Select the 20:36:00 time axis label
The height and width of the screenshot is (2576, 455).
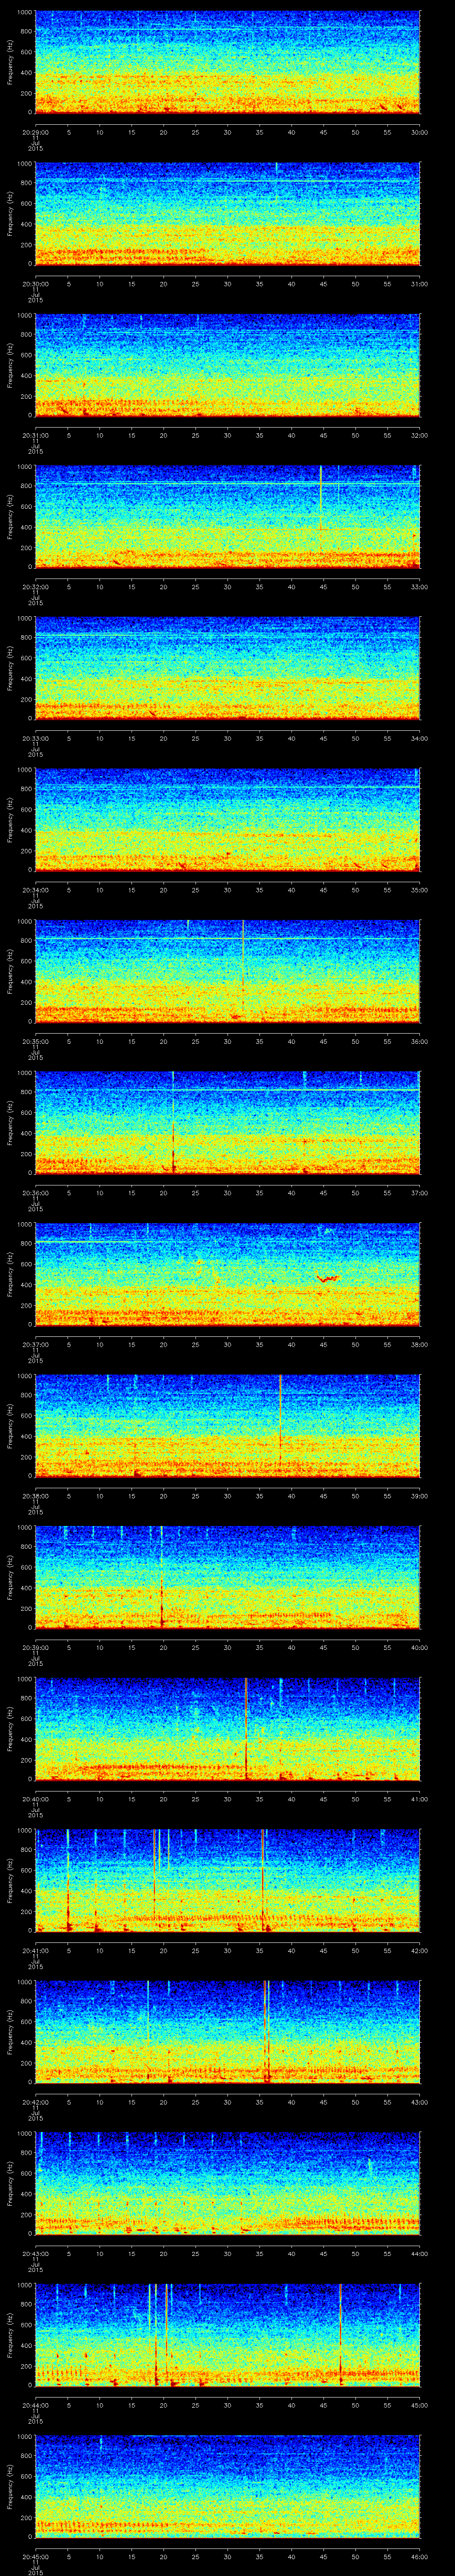(35, 1192)
